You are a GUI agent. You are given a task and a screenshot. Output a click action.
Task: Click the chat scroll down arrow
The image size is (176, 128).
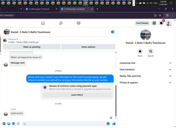(116, 118)
